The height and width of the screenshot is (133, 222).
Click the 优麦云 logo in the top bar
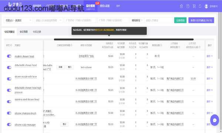[15, 4]
